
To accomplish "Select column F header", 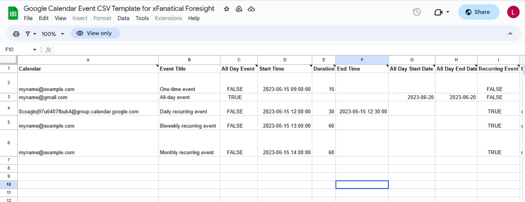I will (x=362, y=60).
